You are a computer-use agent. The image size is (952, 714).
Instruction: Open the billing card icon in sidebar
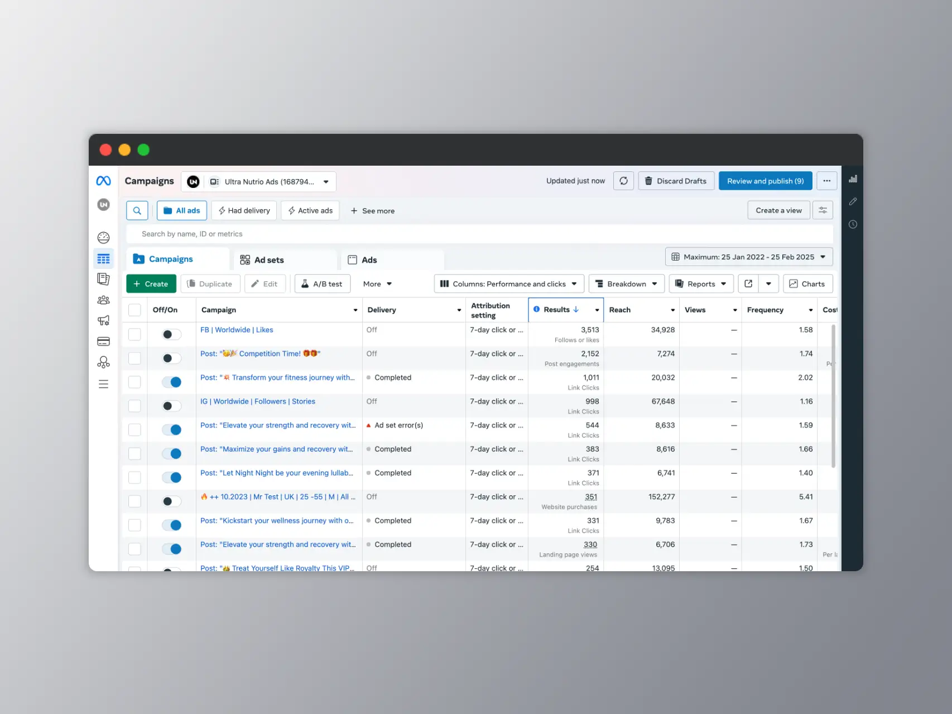click(x=103, y=341)
